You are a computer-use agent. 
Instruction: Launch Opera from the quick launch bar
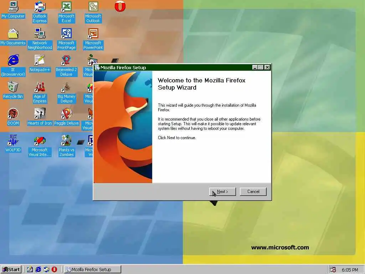[x=54, y=269]
